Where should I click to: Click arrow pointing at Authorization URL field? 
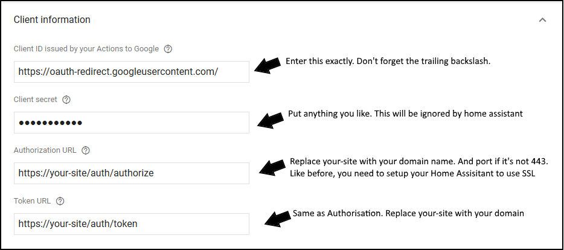[x=272, y=167]
